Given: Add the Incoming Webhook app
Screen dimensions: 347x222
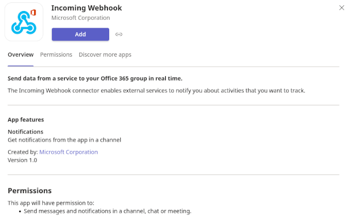Looking at the screenshot, I should [x=80, y=34].
